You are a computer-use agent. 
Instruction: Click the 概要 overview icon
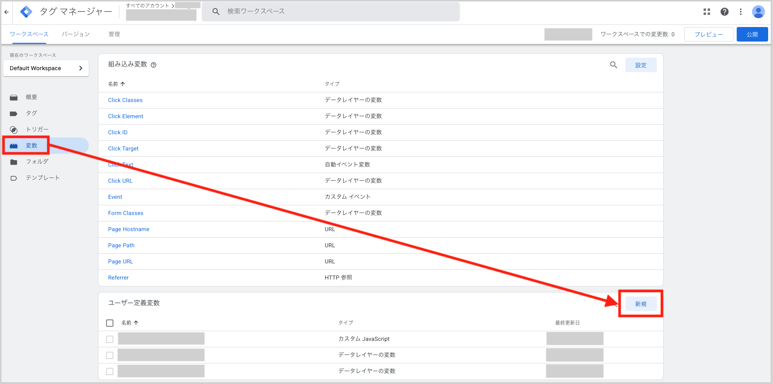(14, 98)
